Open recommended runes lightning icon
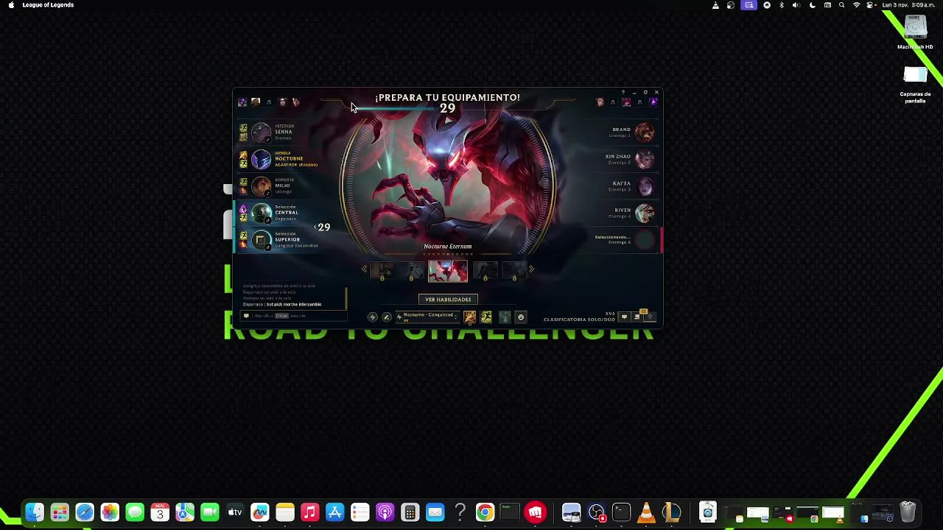Image resolution: width=943 pixels, height=530 pixels. 373,317
